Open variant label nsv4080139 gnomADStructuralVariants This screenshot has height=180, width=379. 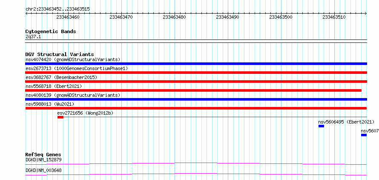(73, 95)
